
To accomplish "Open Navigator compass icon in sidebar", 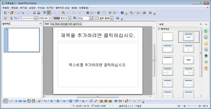I will pyautogui.click(x=206, y=68).
